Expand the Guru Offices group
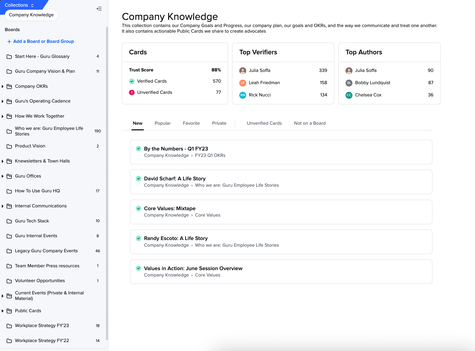Screen dimensions: 475x351 pos(3,176)
